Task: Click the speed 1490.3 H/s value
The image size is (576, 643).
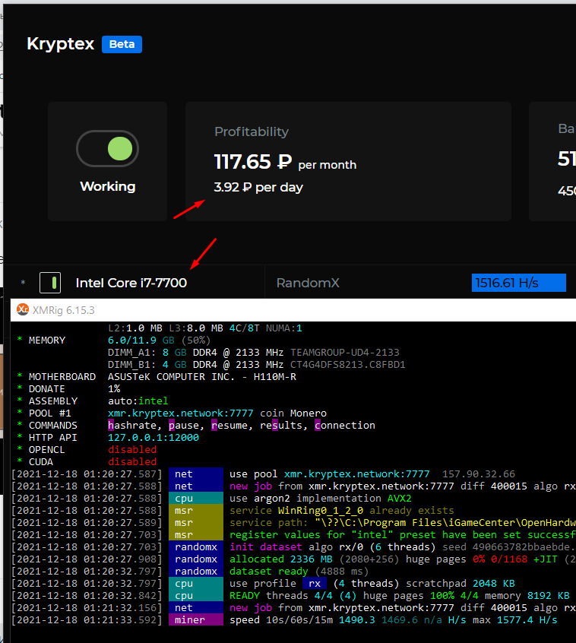Action: (x=356, y=619)
